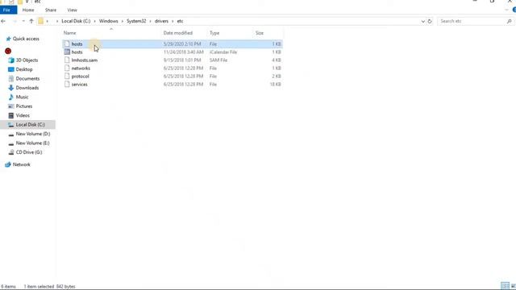Screen dimensions: 516x290
Task: Open Network in navigation pane
Action: coord(22,164)
